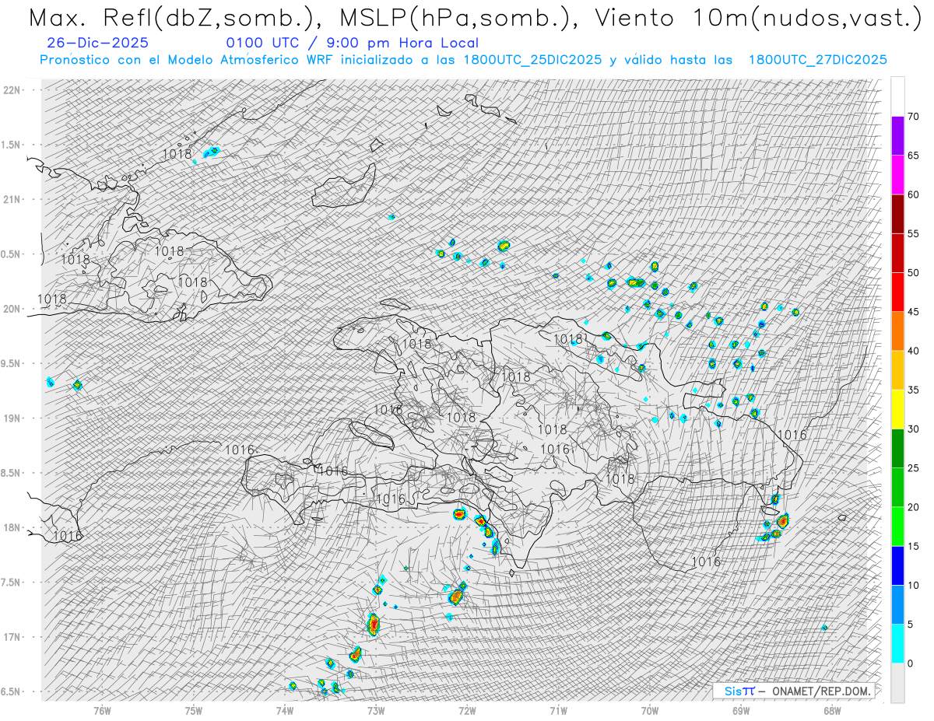Click the chart title 'Max. Refl(dbZ,somb.)'
The width and height of the screenshot is (934, 721).
(172, 18)
